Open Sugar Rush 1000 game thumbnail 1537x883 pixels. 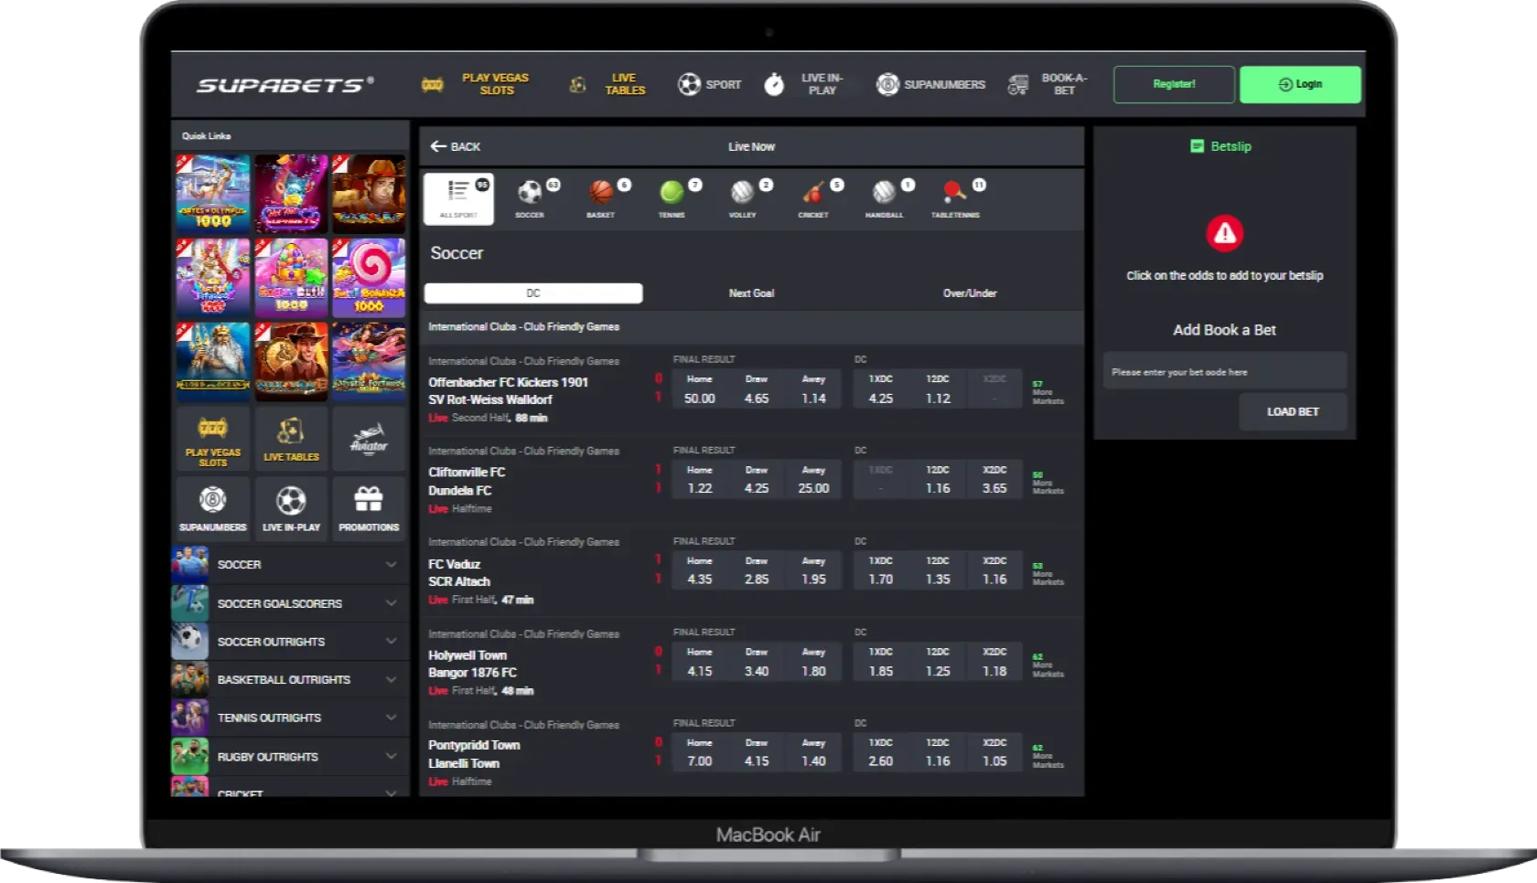[x=291, y=278]
